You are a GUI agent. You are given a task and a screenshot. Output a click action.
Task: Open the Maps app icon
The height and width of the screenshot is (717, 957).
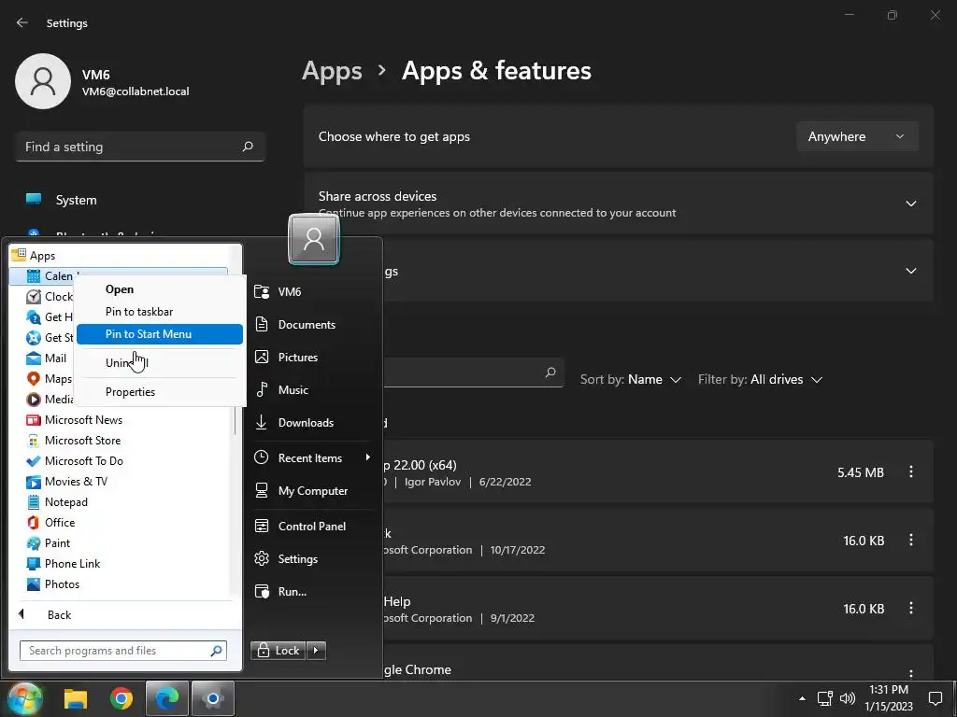[x=34, y=379]
